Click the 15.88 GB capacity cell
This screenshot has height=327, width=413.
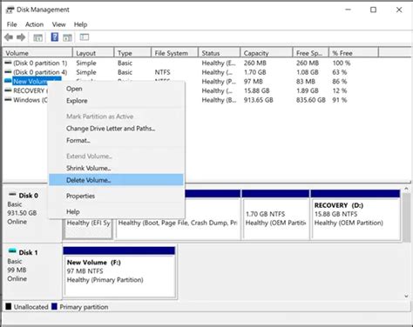tap(257, 90)
